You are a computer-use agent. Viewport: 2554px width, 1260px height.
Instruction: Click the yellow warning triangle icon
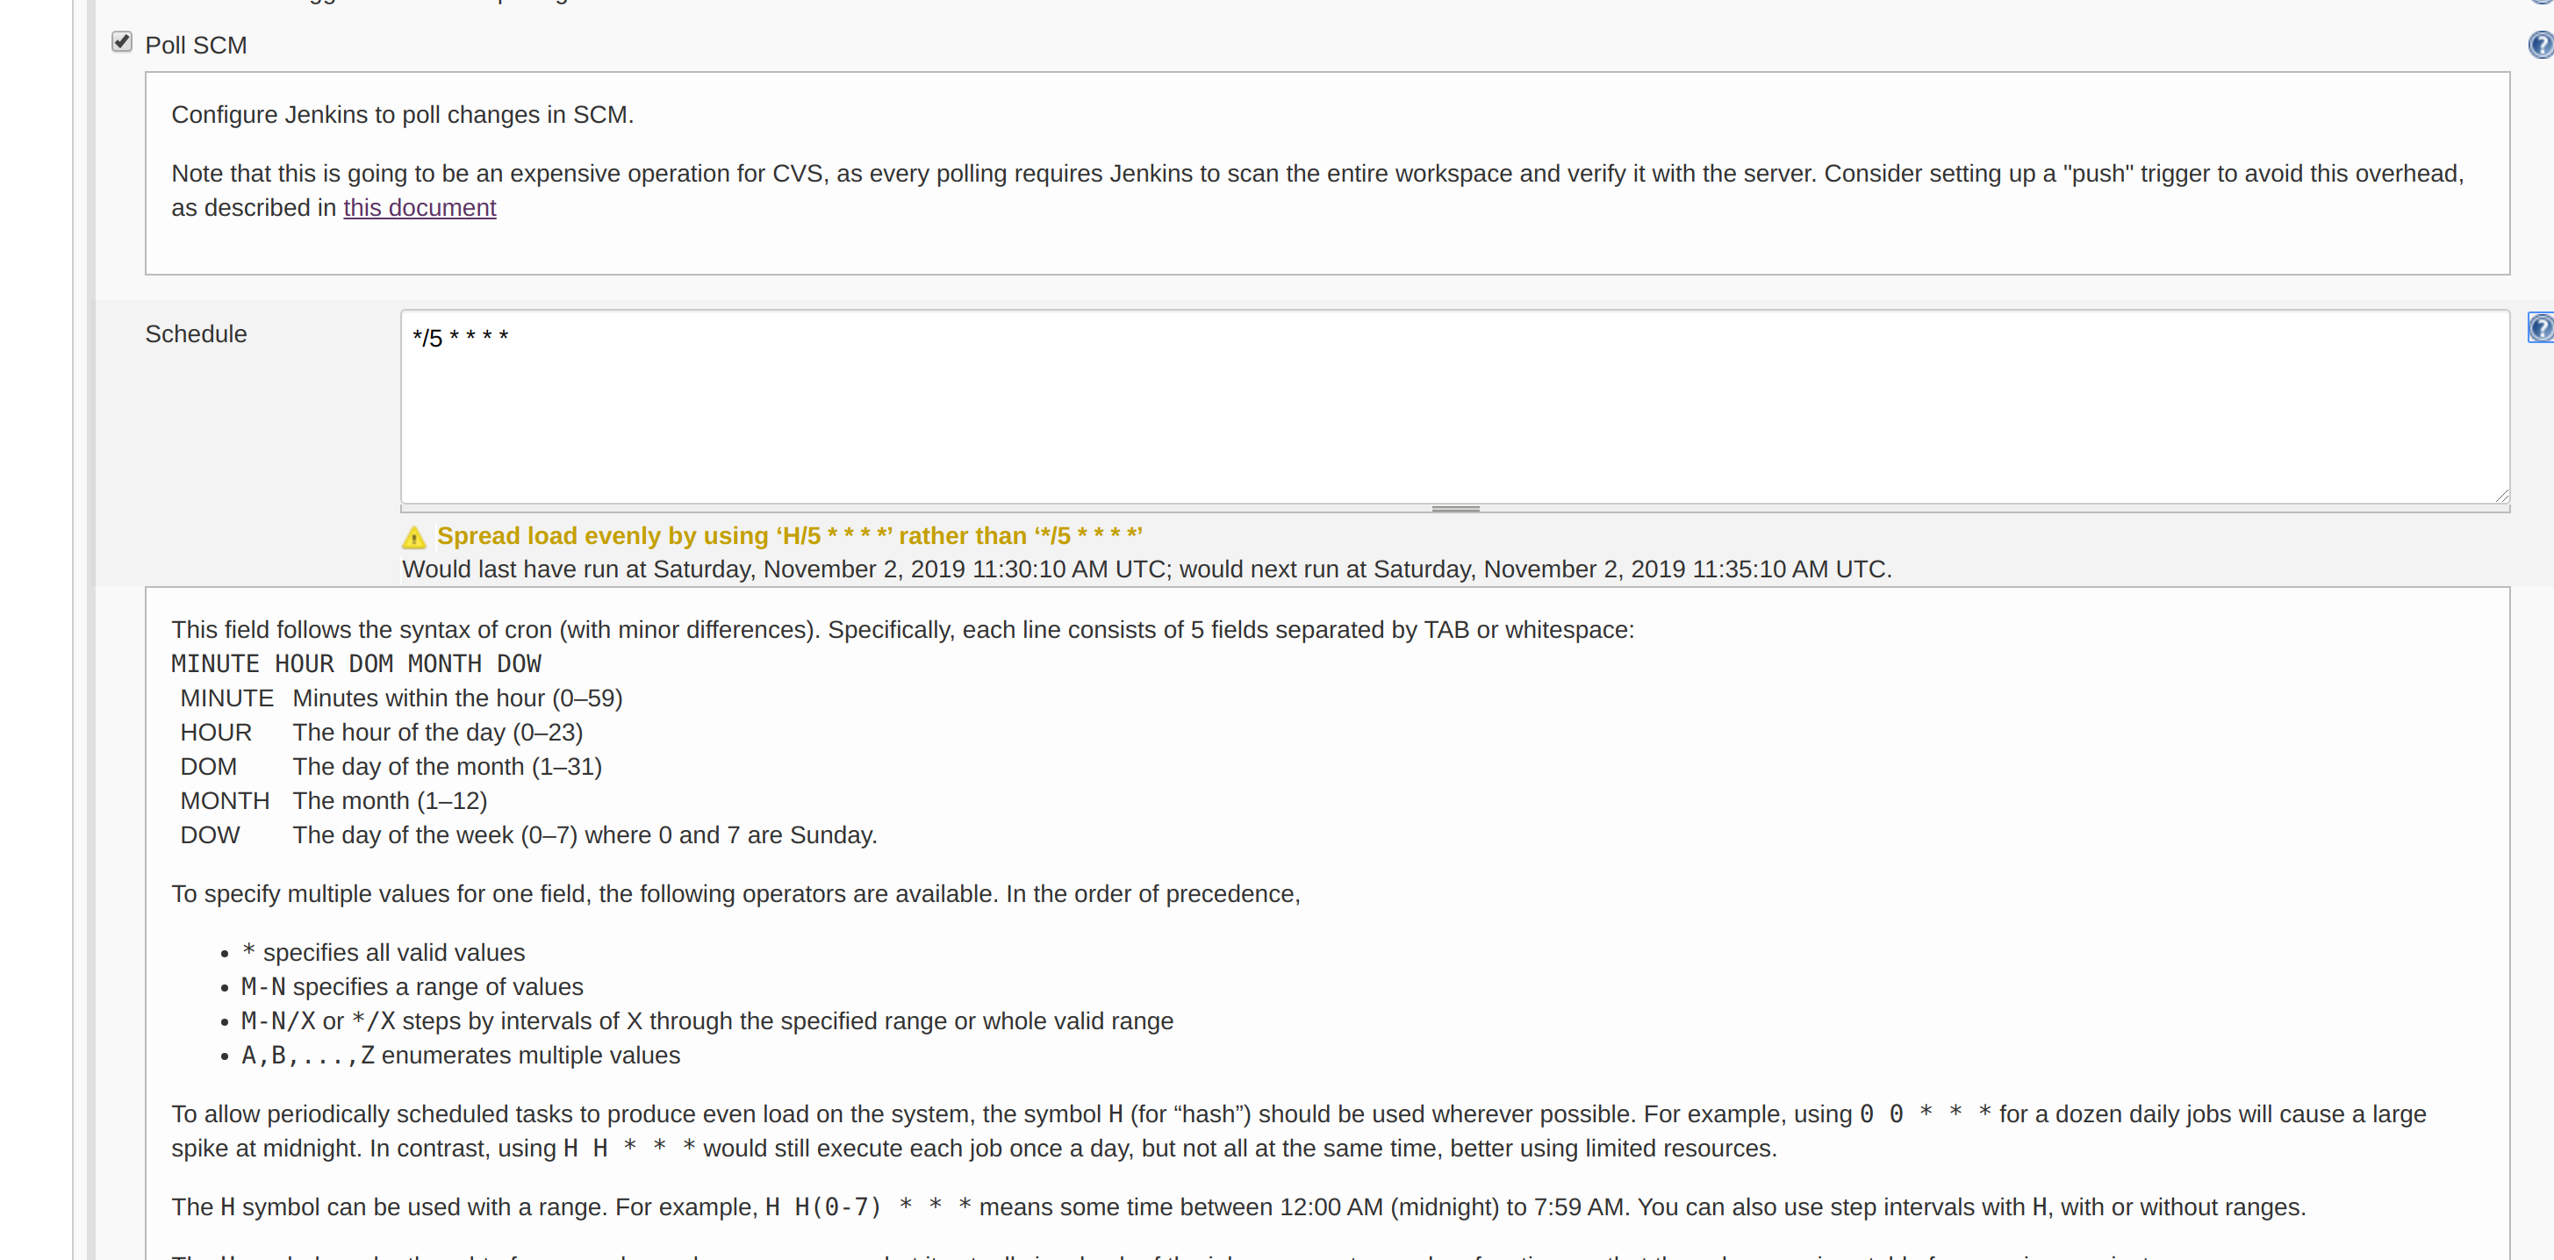pos(415,536)
